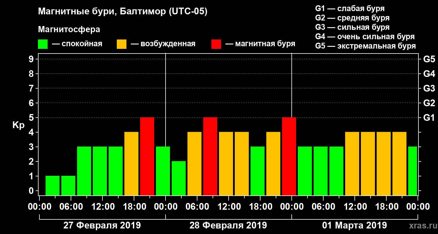Click the "— возбужденная" legend label

[x=163, y=44]
